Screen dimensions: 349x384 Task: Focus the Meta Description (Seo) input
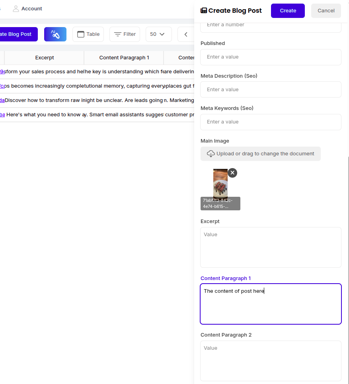tap(271, 90)
